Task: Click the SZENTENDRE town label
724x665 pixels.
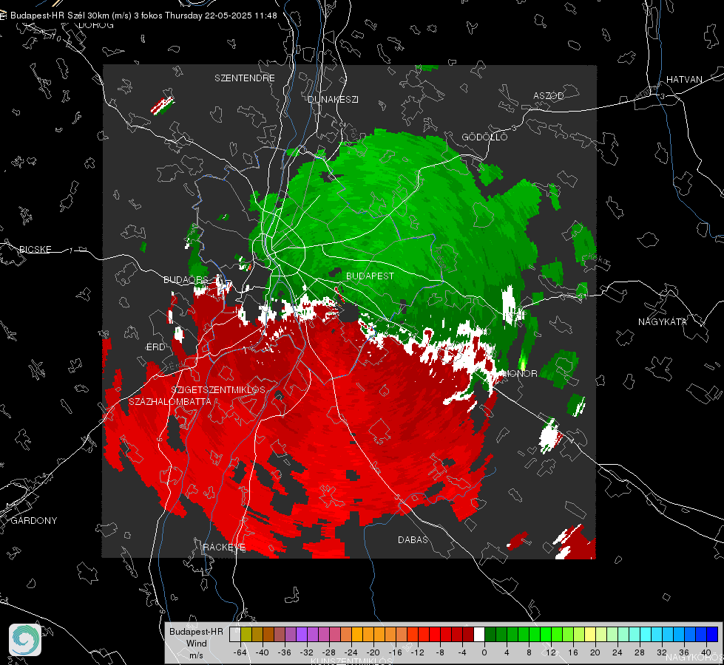Action: [245, 78]
